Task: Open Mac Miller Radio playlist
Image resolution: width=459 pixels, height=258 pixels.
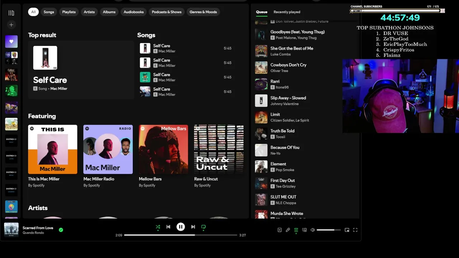Action: (108, 156)
